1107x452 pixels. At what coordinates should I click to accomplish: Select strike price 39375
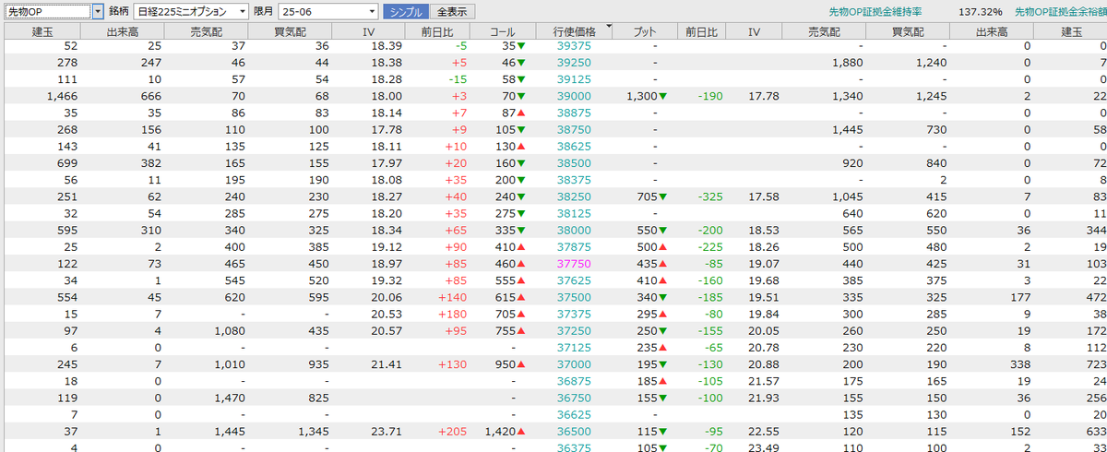point(575,46)
